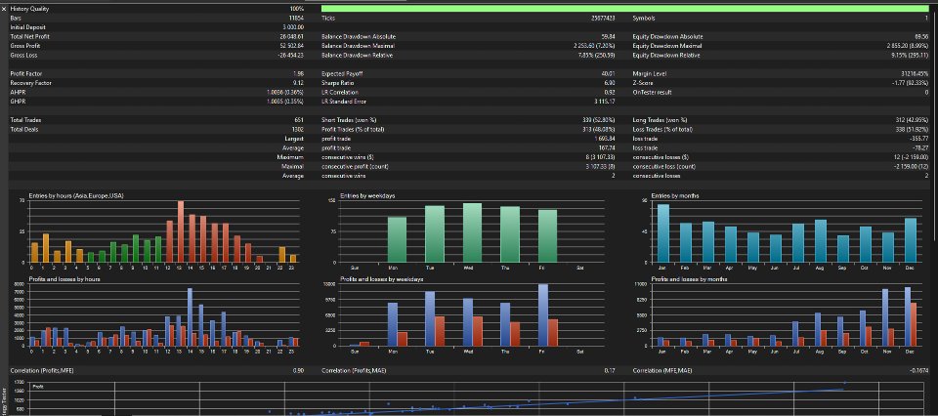Screen dimensions: 938x416
Task: Select the Expected Payoff label
Action: click(x=342, y=73)
